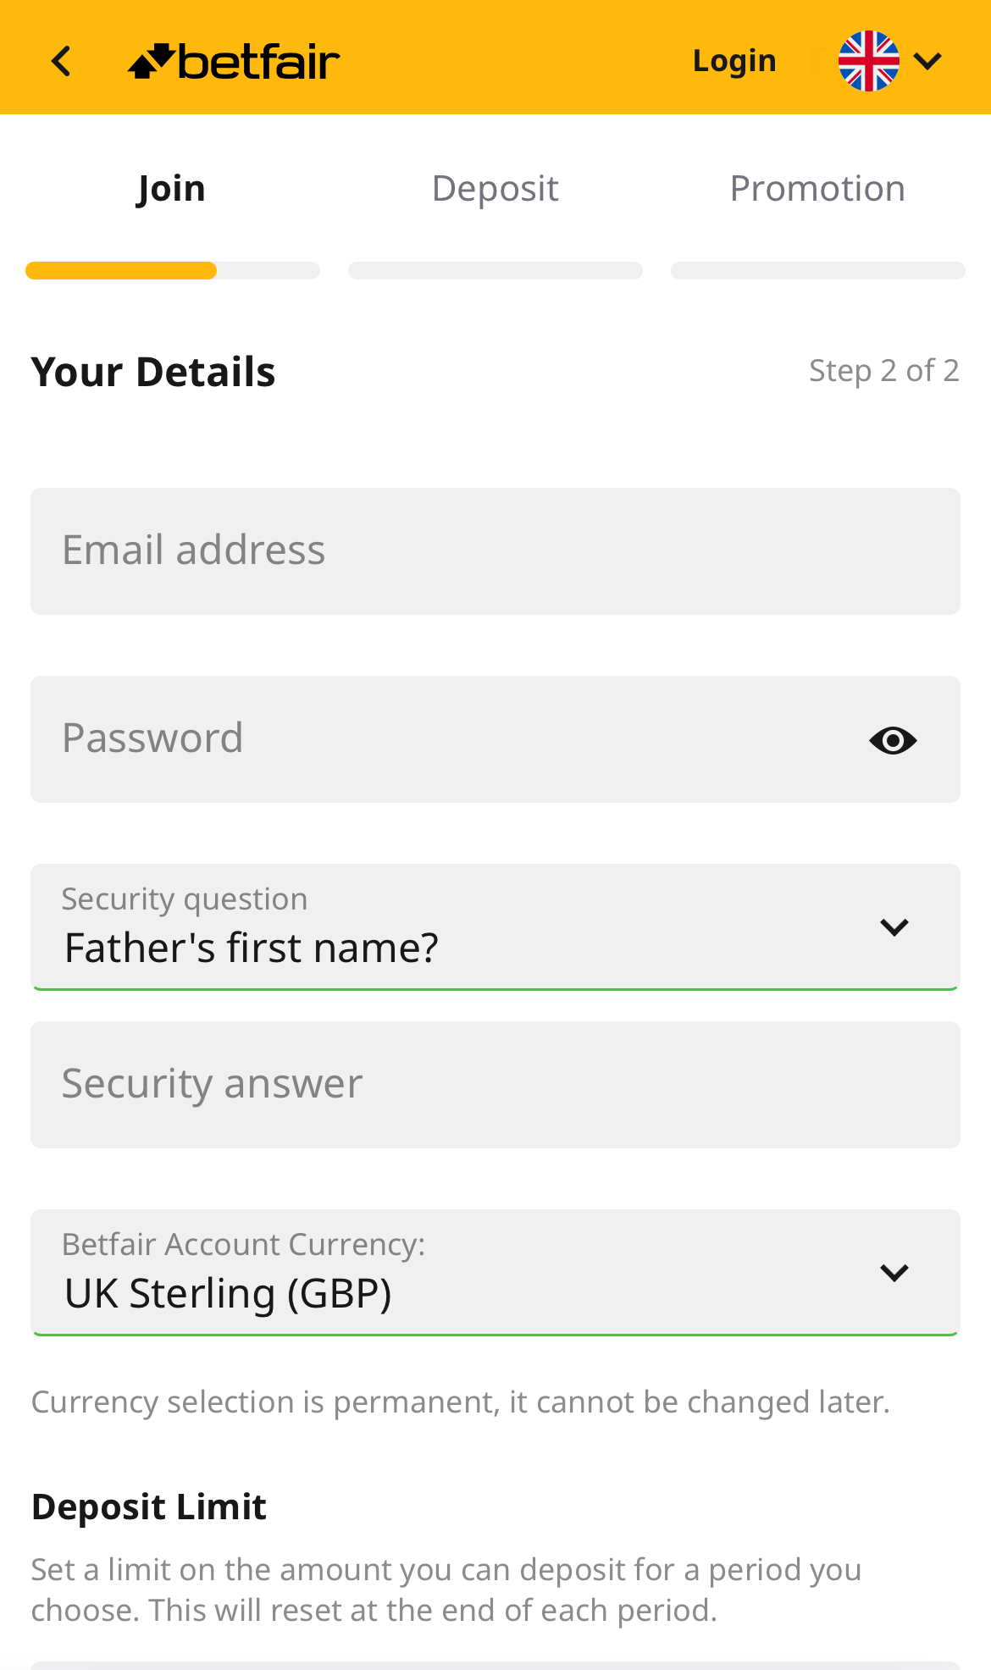The image size is (991, 1670).
Task: Click the Password input field
Action: coord(424,738)
